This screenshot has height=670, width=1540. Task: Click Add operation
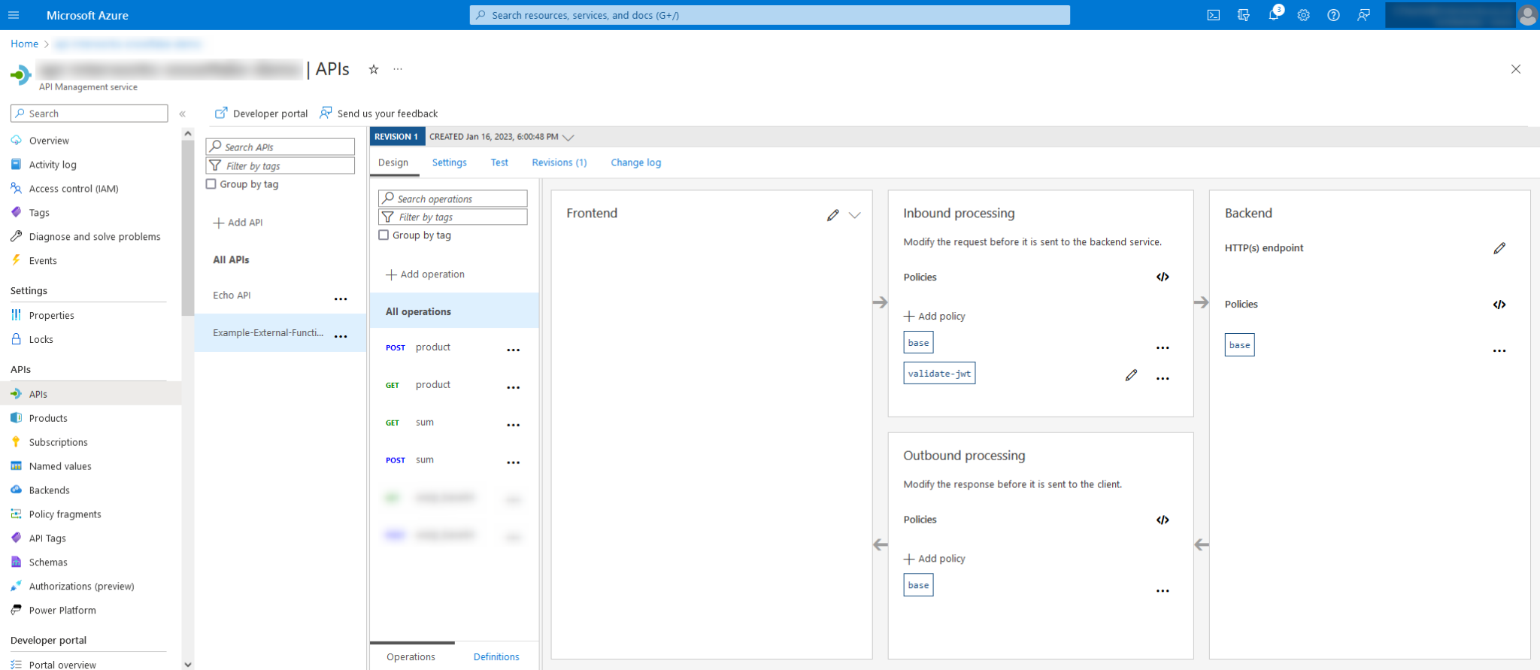(x=426, y=274)
